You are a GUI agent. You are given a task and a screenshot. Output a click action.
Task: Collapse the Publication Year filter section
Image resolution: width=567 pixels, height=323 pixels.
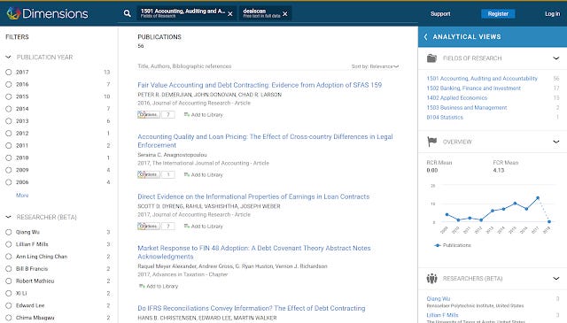8,58
